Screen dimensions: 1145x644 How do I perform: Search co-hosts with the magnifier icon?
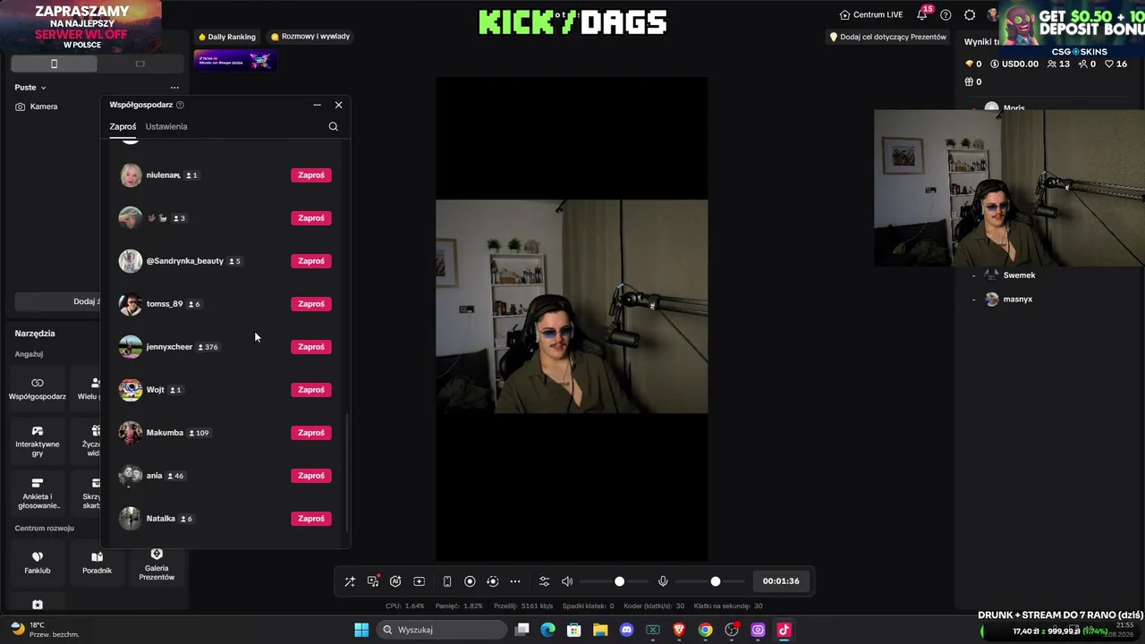333,126
